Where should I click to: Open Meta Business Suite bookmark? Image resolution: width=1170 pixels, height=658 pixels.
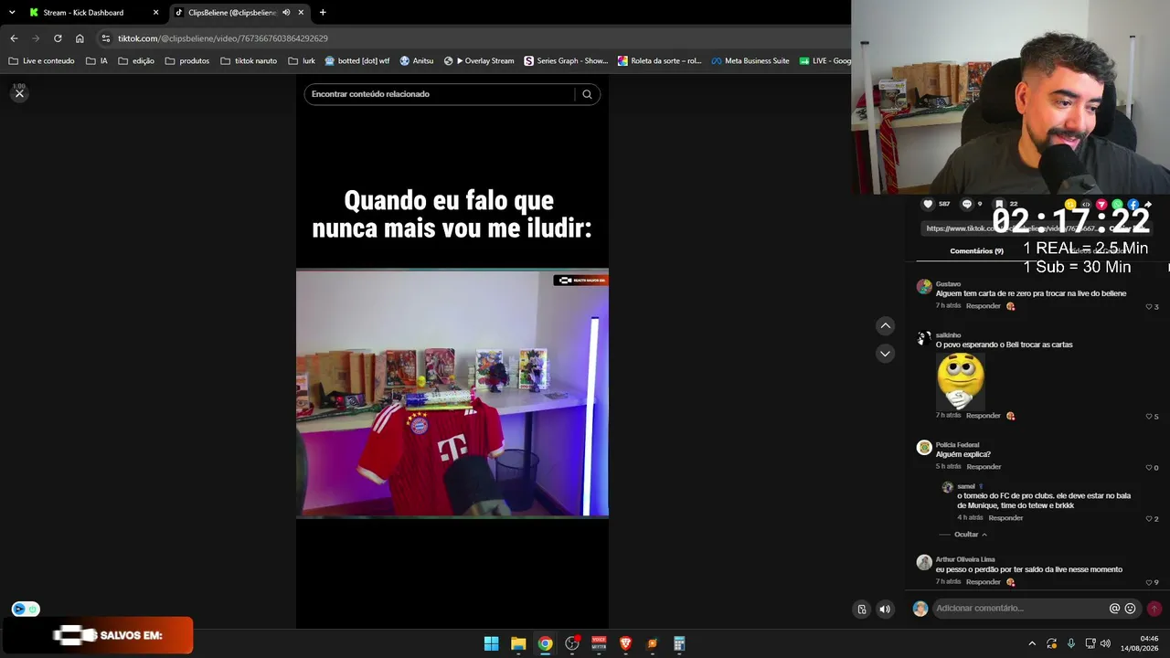coord(750,61)
